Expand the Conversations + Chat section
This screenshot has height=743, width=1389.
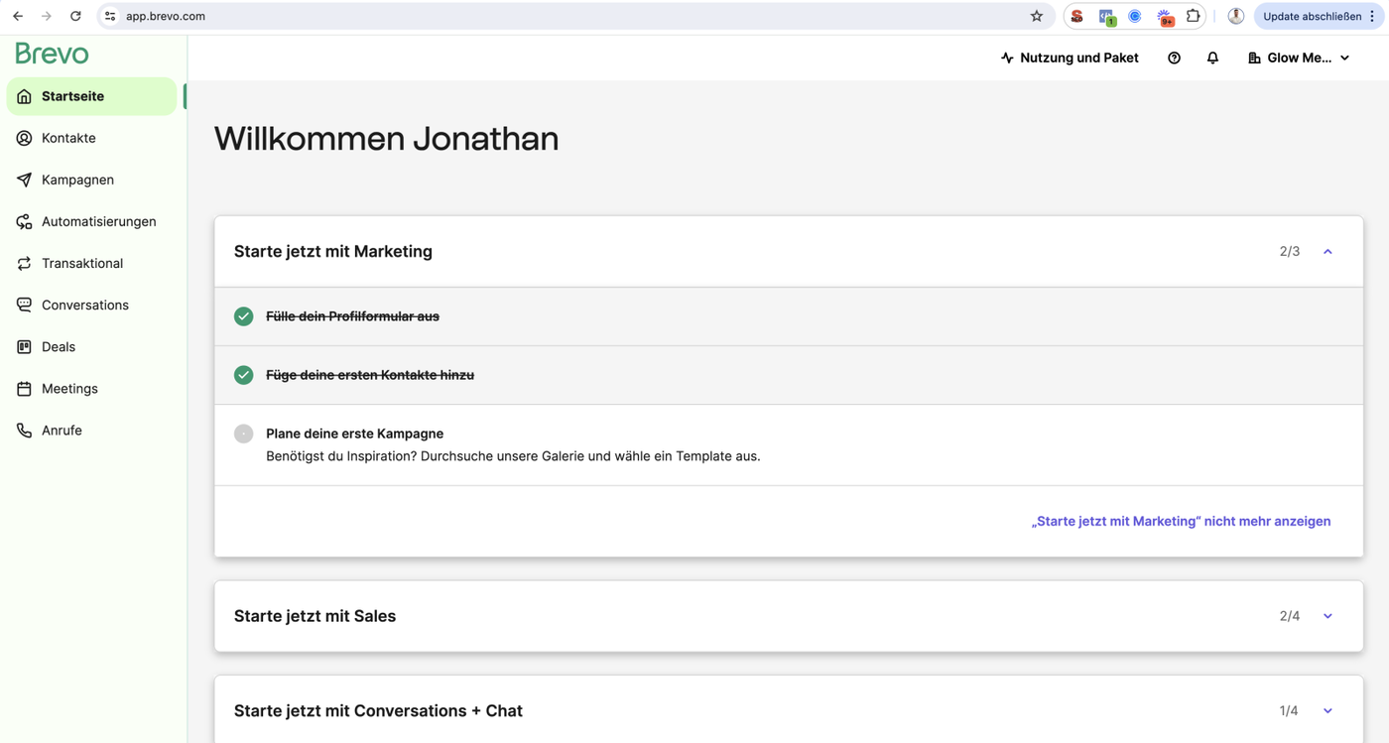pyautogui.click(x=1327, y=711)
